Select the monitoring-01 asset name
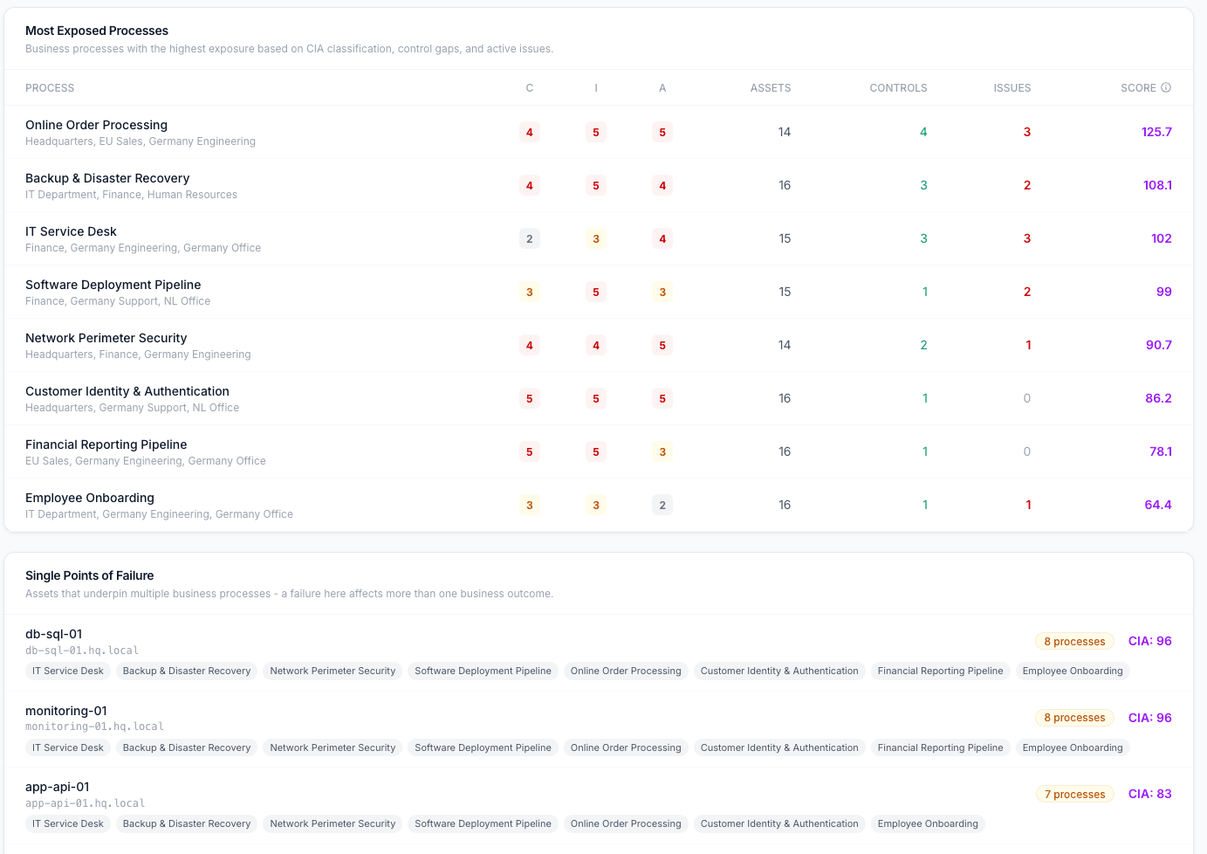1207x854 pixels. (x=66, y=711)
